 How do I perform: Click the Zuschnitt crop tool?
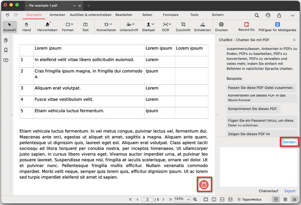point(183,27)
